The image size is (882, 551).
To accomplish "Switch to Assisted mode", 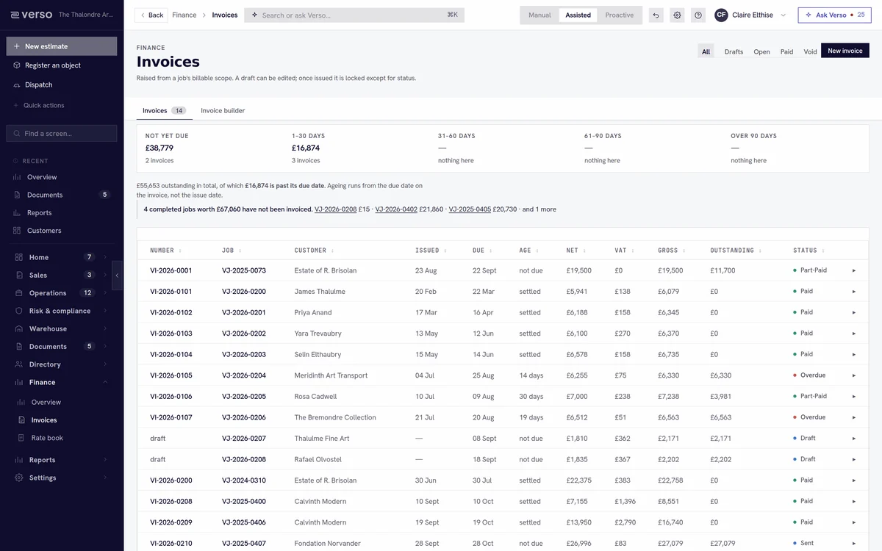I will [578, 15].
